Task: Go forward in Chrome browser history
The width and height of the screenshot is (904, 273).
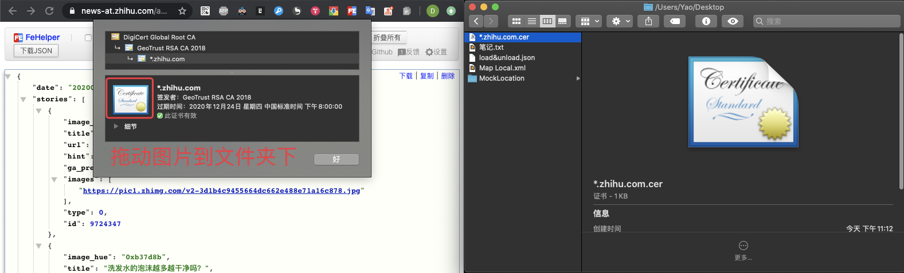Action: 31,11
